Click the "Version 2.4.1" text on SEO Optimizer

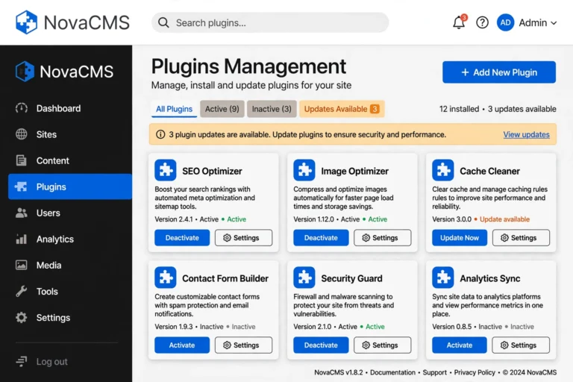[174, 219]
